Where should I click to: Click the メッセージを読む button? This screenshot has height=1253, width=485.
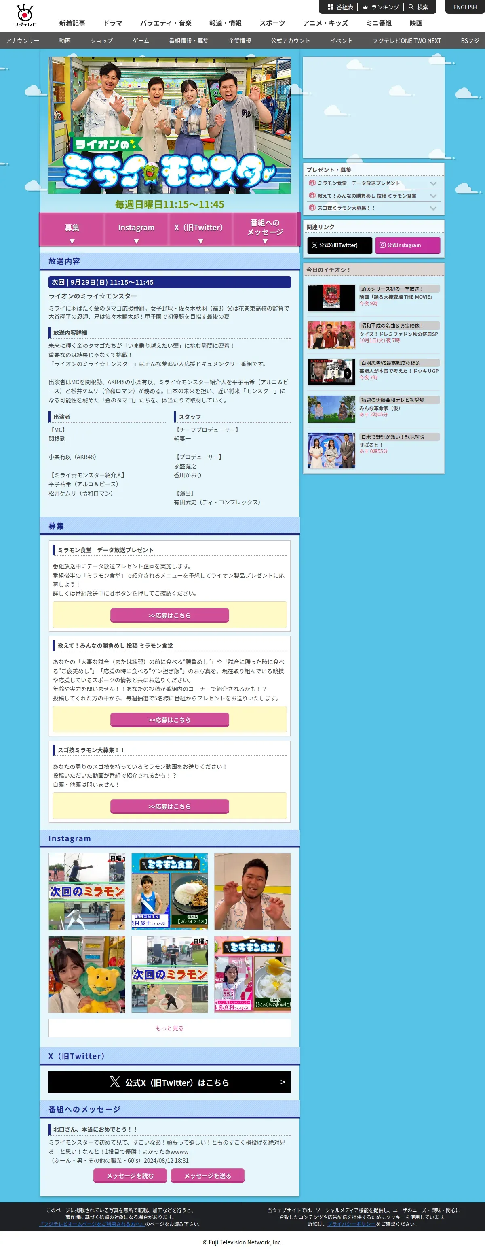130,1176
